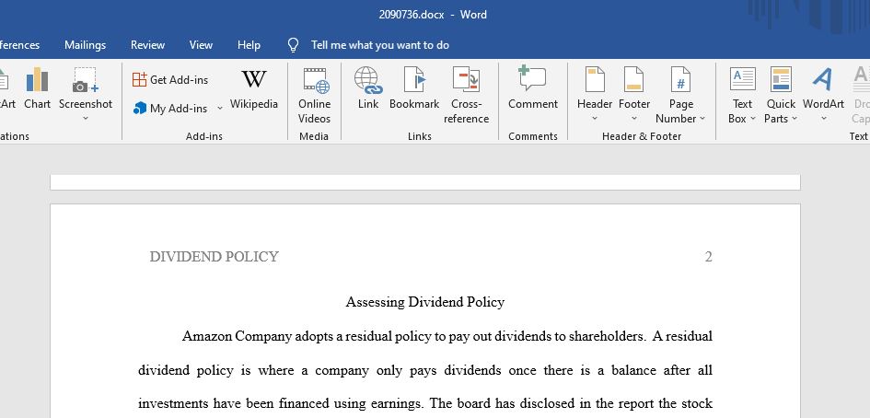Insert a hyperlink with Link
The width and height of the screenshot is (870, 418).
(368, 88)
